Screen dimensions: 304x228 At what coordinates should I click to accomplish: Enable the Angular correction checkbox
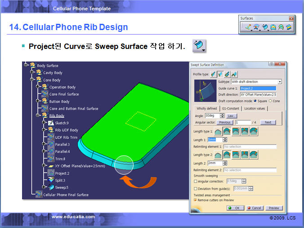pyautogui.click(x=196, y=181)
